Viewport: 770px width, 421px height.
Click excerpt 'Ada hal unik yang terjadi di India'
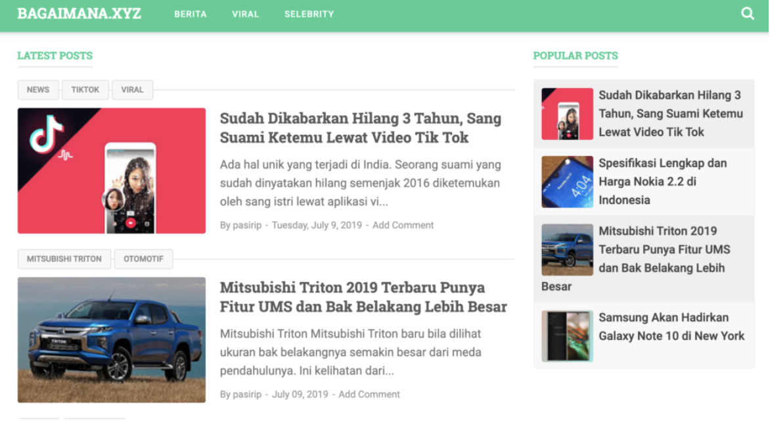tap(361, 183)
